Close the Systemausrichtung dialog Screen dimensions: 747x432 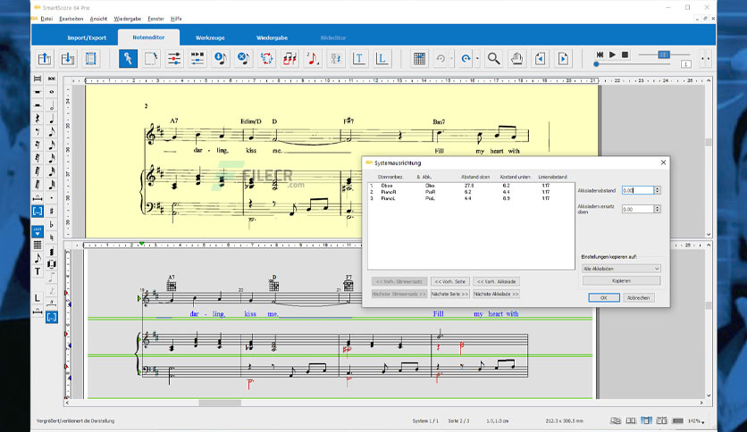coord(663,162)
